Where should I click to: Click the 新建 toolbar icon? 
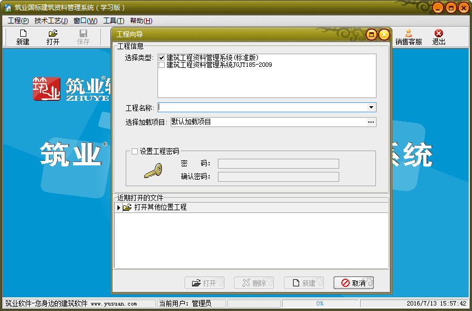23,37
